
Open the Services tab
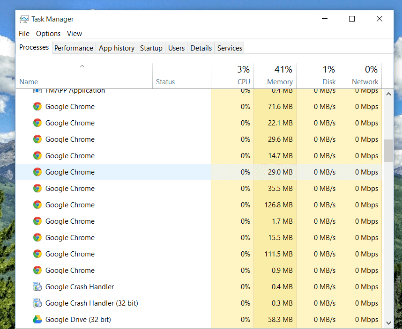pyautogui.click(x=230, y=48)
